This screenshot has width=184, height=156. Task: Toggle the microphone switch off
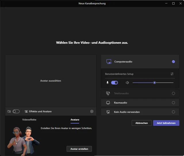click(x=114, y=83)
